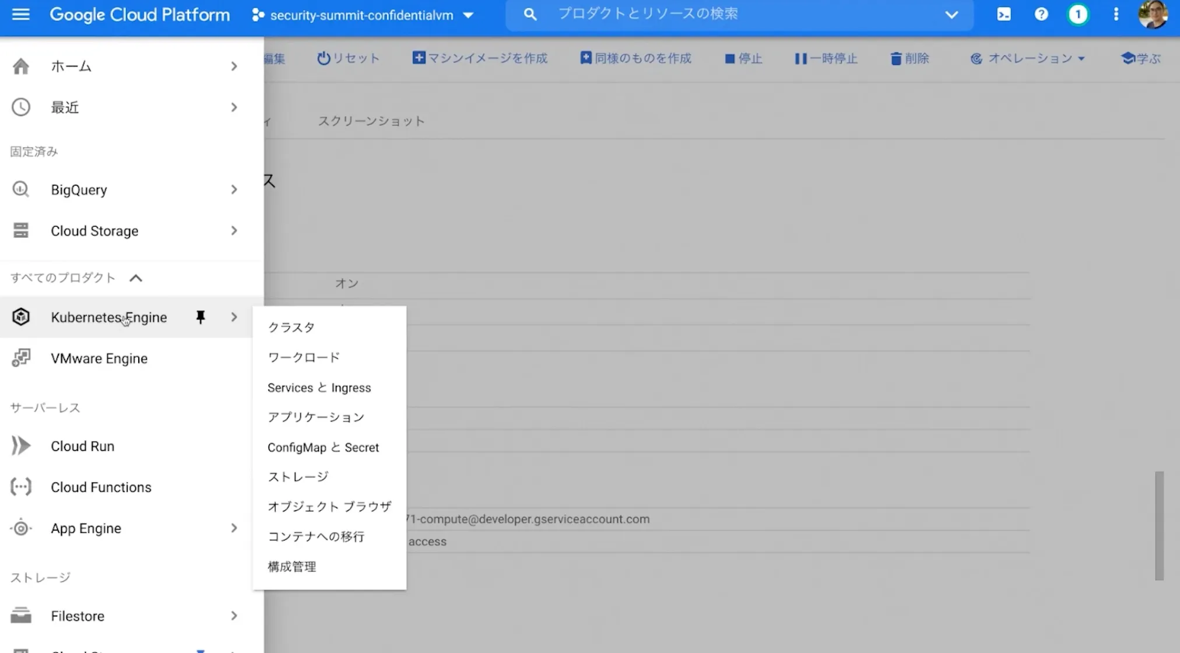Image resolution: width=1180 pixels, height=653 pixels.
Task: Switch to the スクリーンショット tab
Action: 371,121
